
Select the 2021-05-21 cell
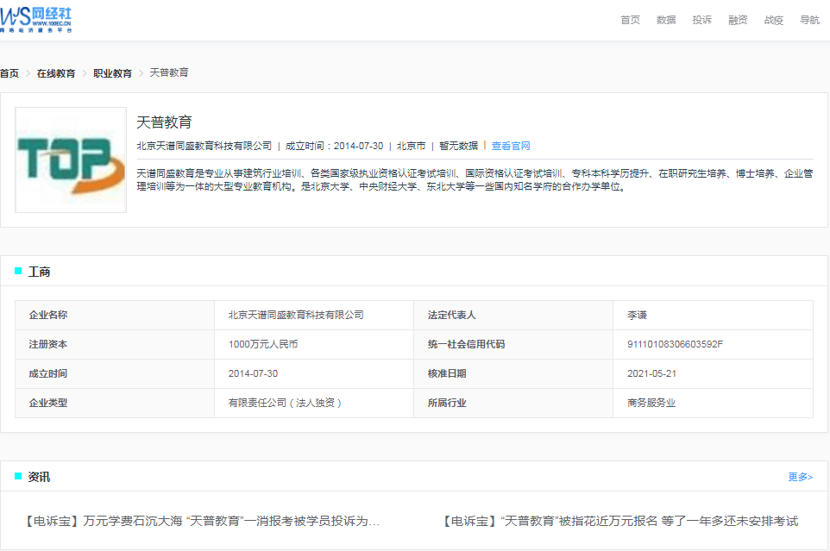pos(713,374)
